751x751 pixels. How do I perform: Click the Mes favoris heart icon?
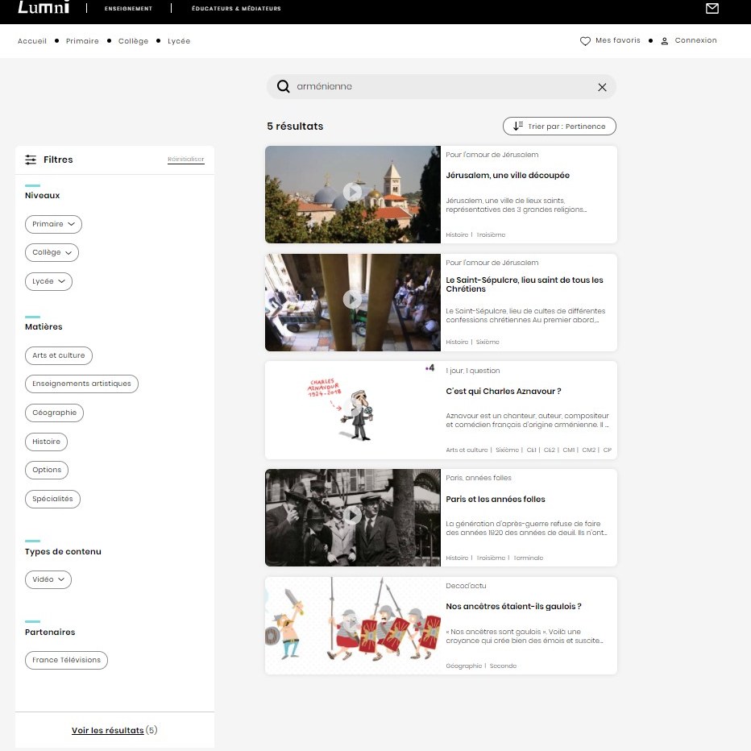pyautogui.click(x=585, y=41)
